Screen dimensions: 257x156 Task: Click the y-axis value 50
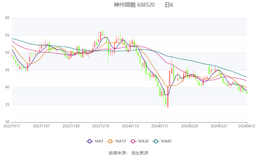(x=7, y=53)
